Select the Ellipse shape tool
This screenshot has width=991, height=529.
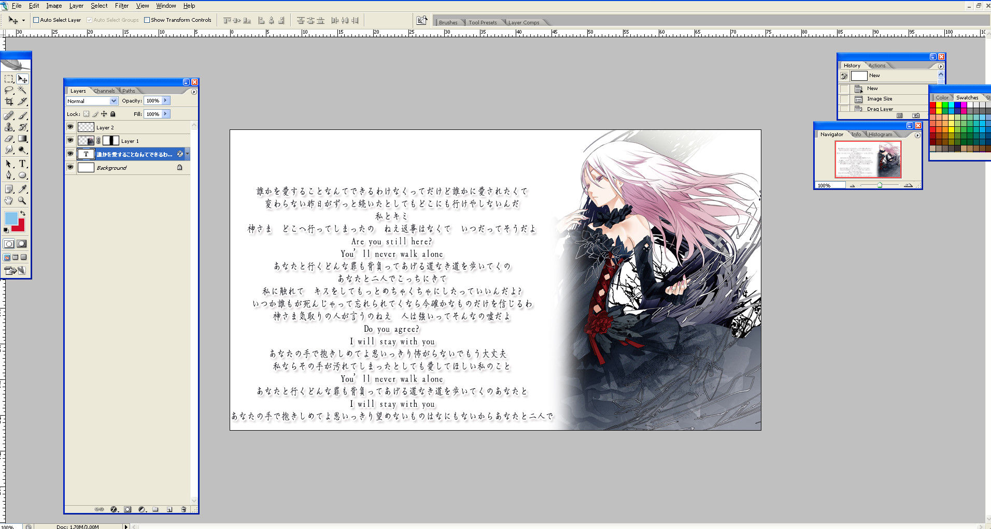pyautogui.click(x=22, y=175)
